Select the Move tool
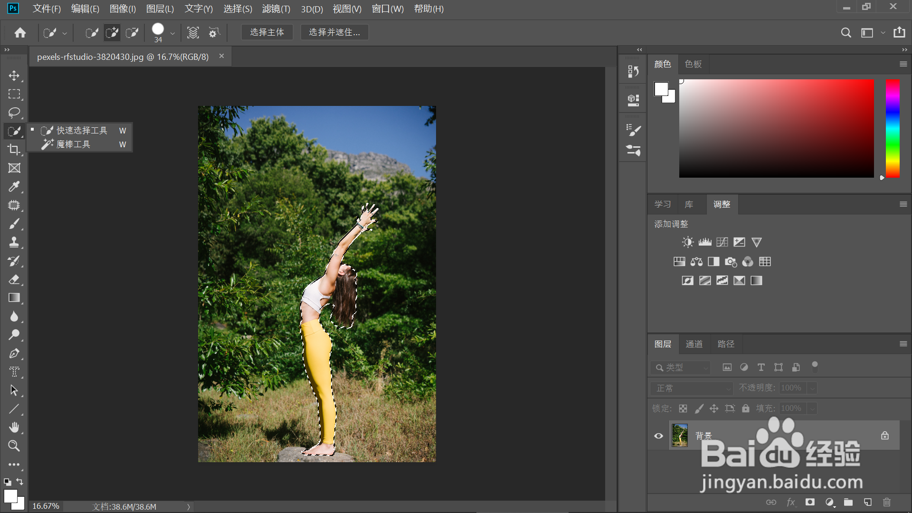The image size is (912, 513). tap(14, 76)
